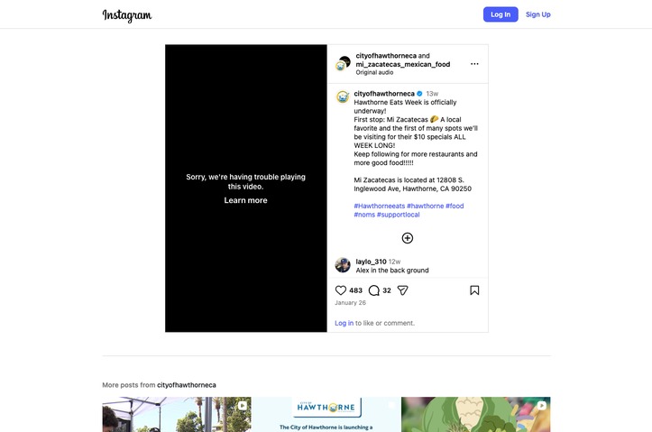
Task: Open the #food hashtag
Action: (x=455, y=206)
